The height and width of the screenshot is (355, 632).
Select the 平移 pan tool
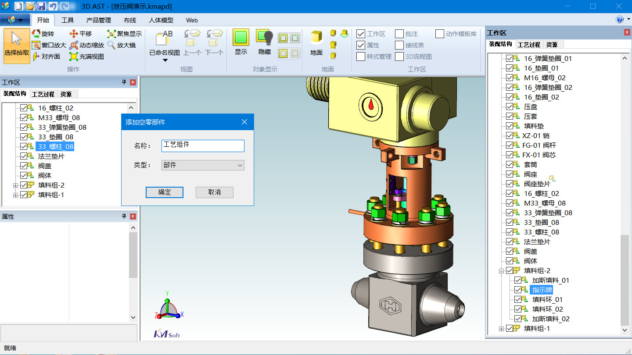[x=74, y=34]
